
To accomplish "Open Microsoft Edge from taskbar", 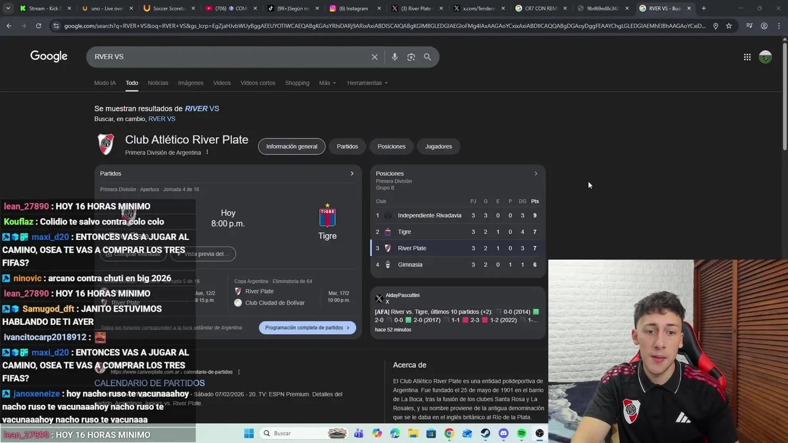I will coord(395,433).
